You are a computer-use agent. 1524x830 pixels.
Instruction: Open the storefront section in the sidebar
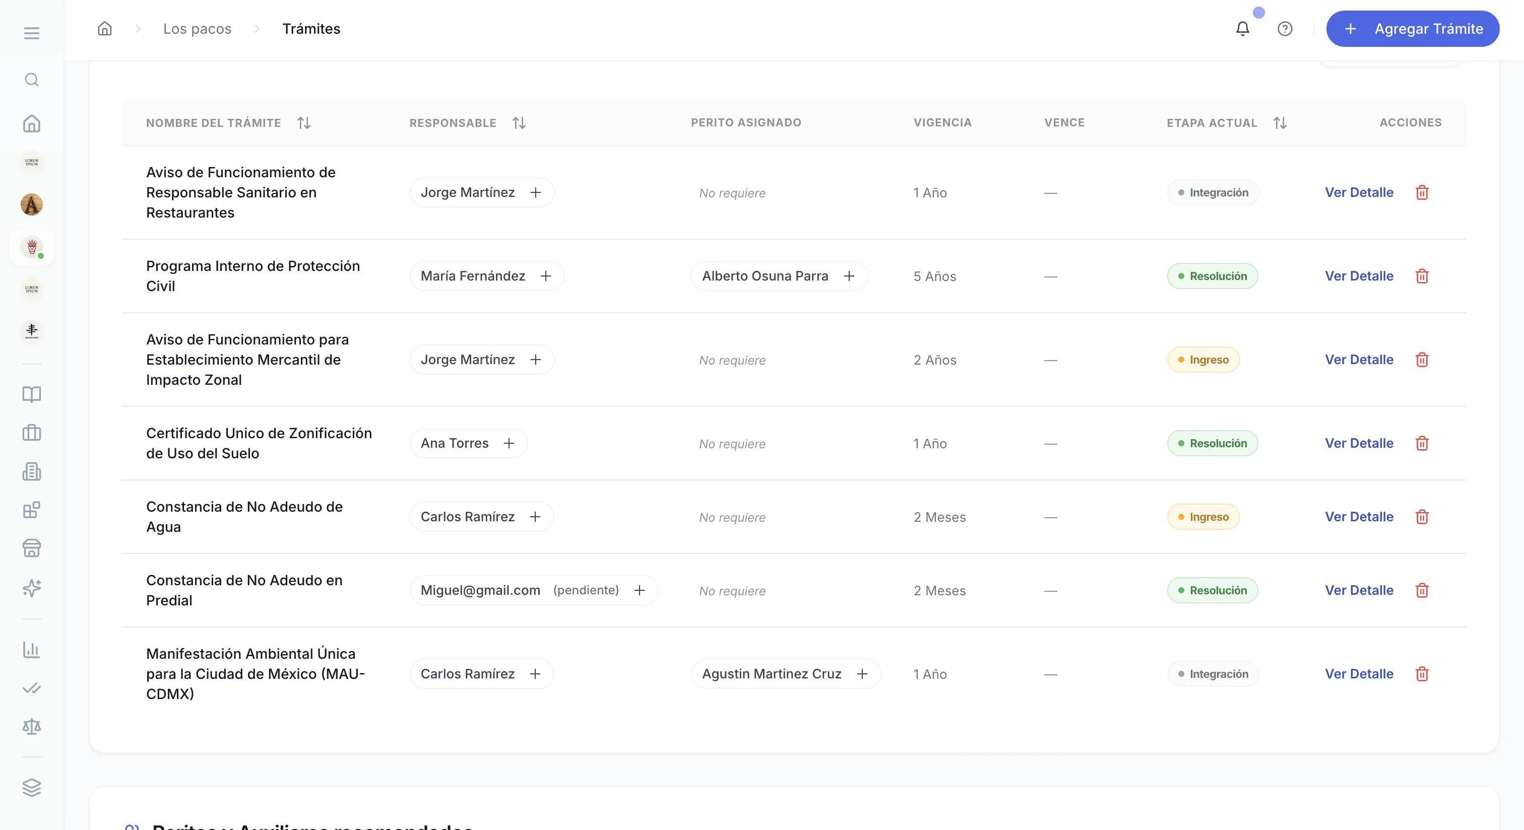point(31,548)
